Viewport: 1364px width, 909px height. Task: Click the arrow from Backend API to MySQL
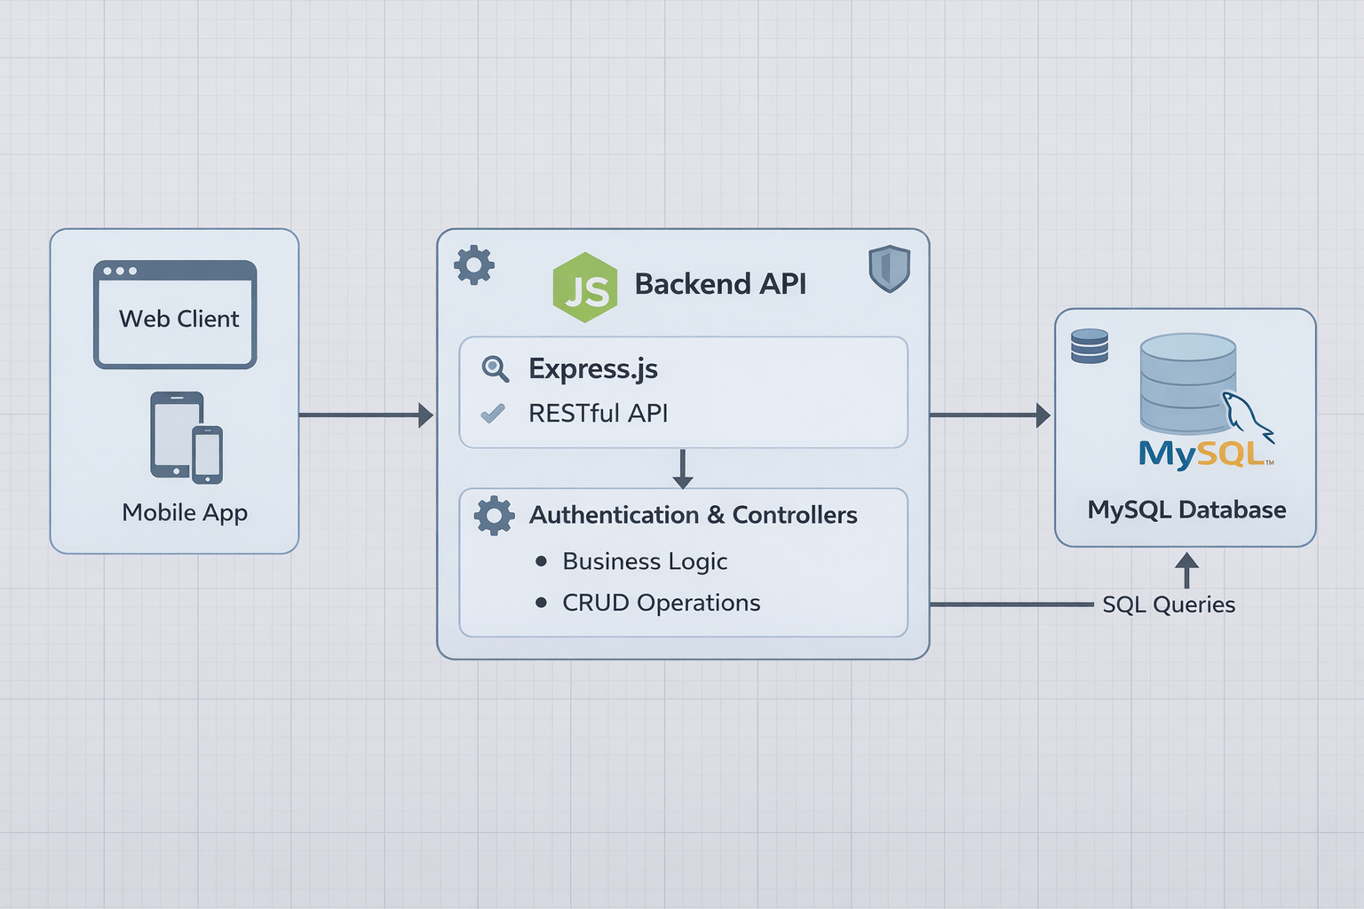(989, 415)
